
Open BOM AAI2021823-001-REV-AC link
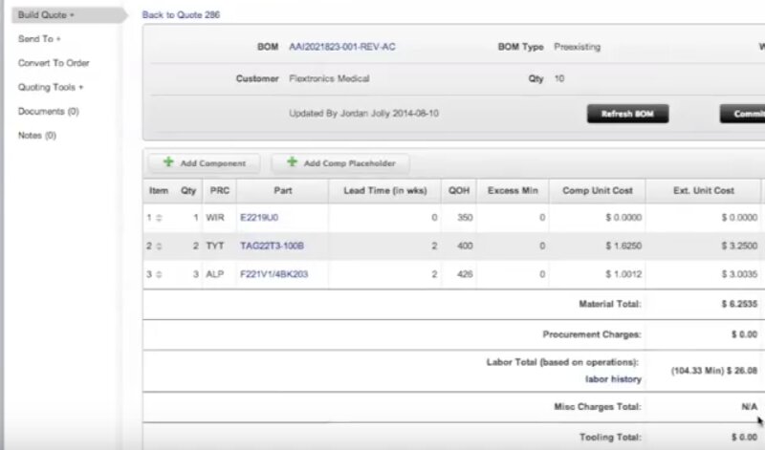tap(341, 47)
